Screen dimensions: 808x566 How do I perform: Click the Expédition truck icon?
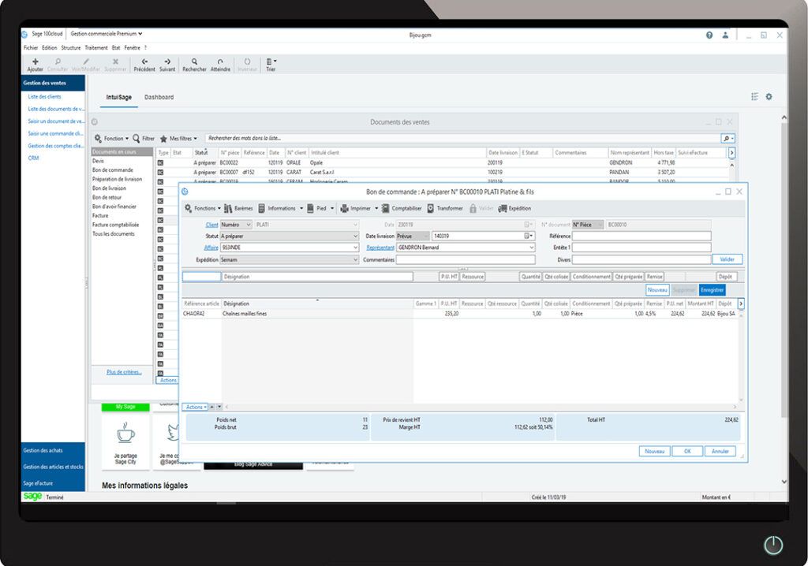point(502,208)
